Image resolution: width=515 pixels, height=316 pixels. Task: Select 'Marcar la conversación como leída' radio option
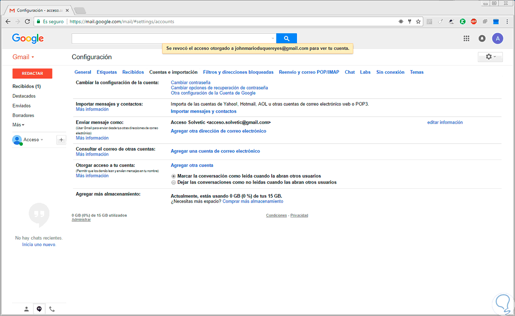173,176
